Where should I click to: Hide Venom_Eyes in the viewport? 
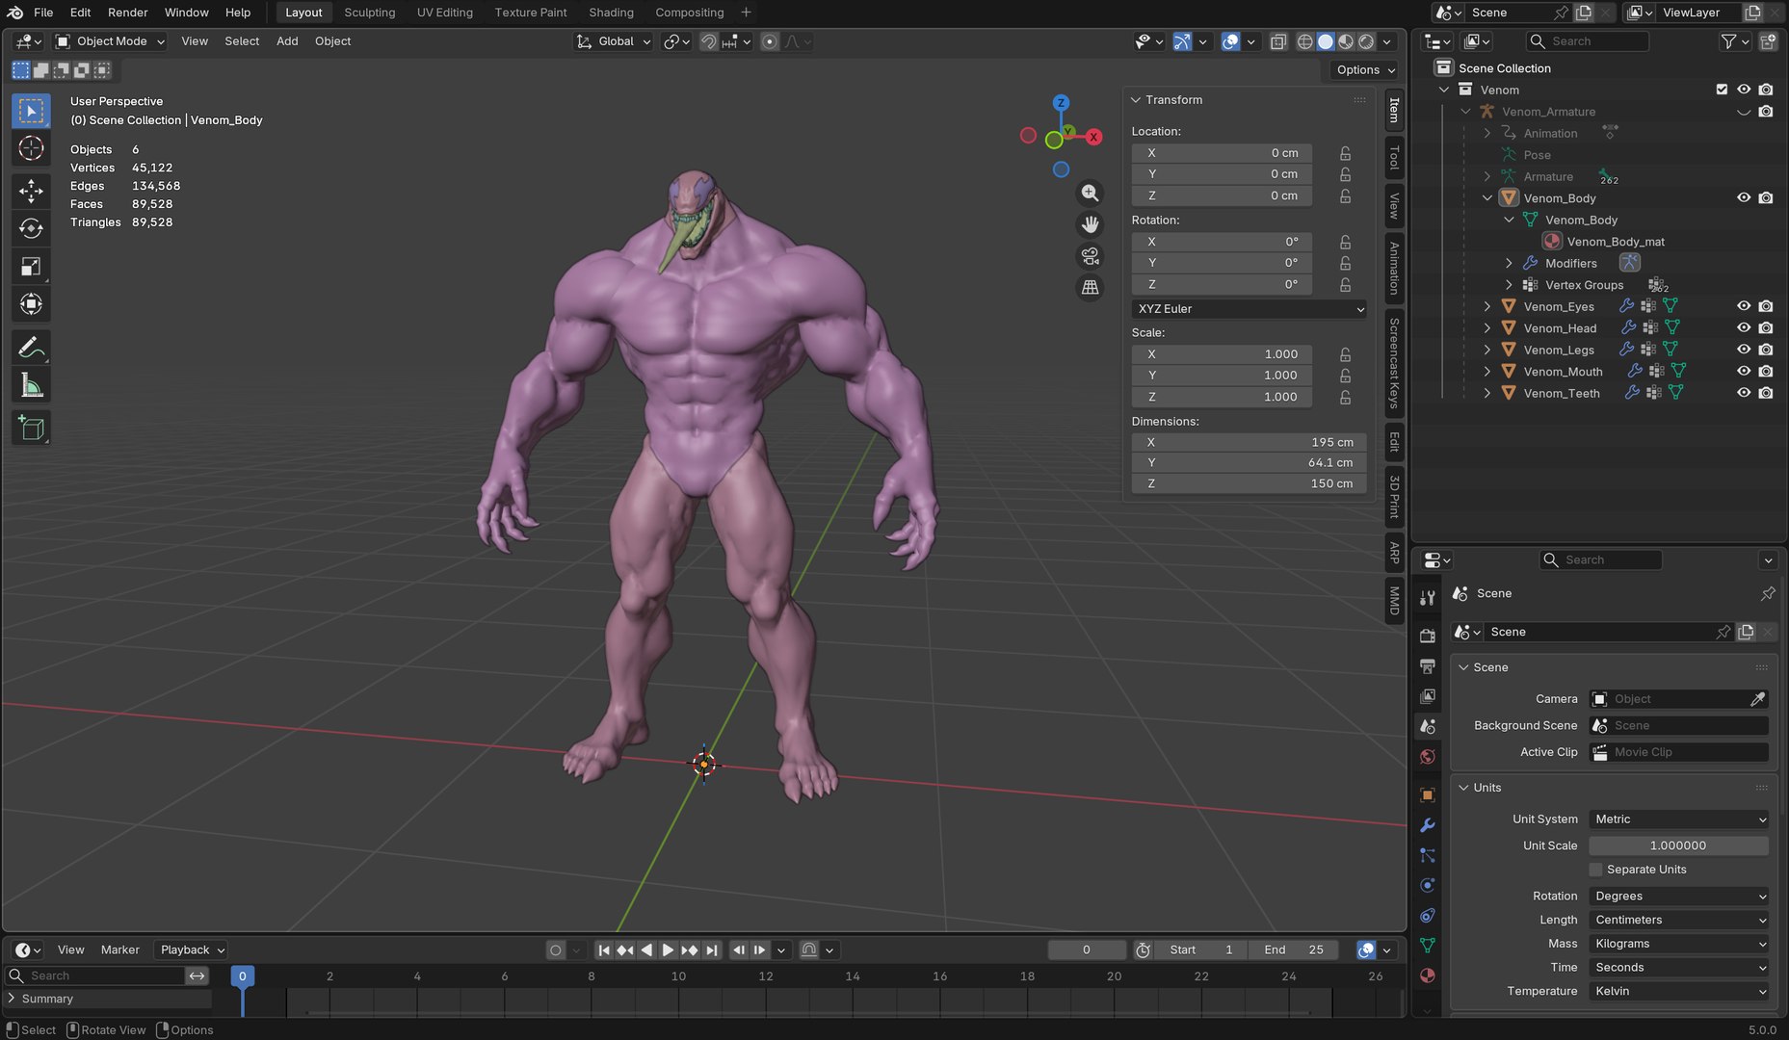(1744, 306)
